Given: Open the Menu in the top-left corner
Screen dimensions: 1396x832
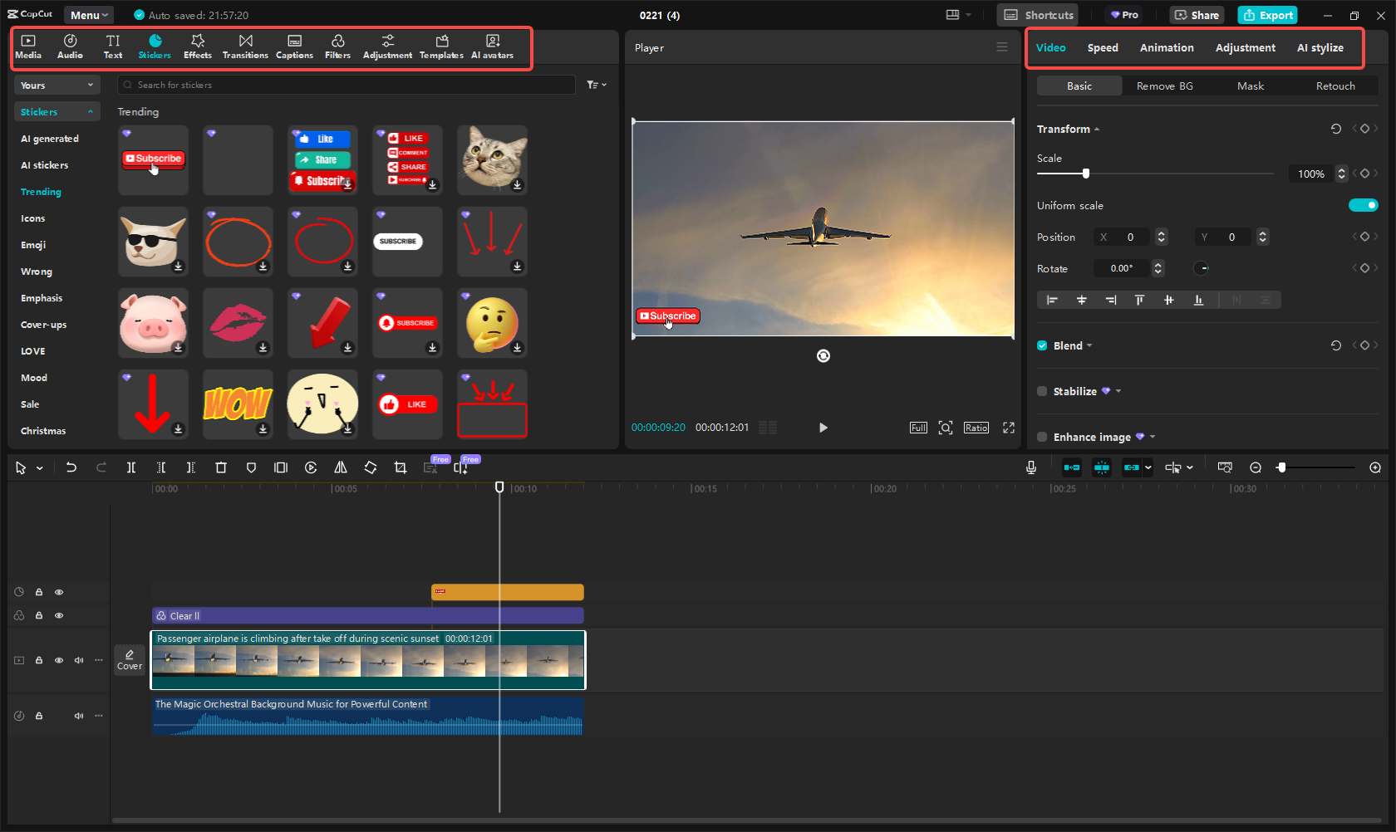Looking at the screenshot, I should pos(88,14).
